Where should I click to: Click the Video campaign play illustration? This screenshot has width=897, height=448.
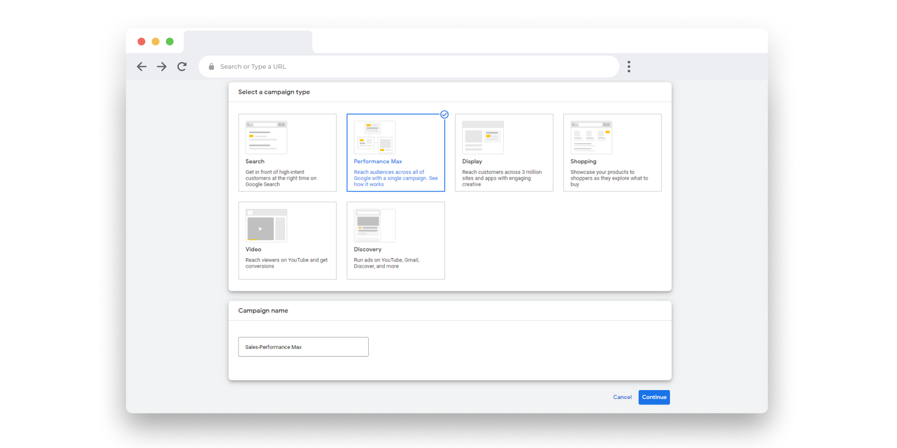(266, 225)
